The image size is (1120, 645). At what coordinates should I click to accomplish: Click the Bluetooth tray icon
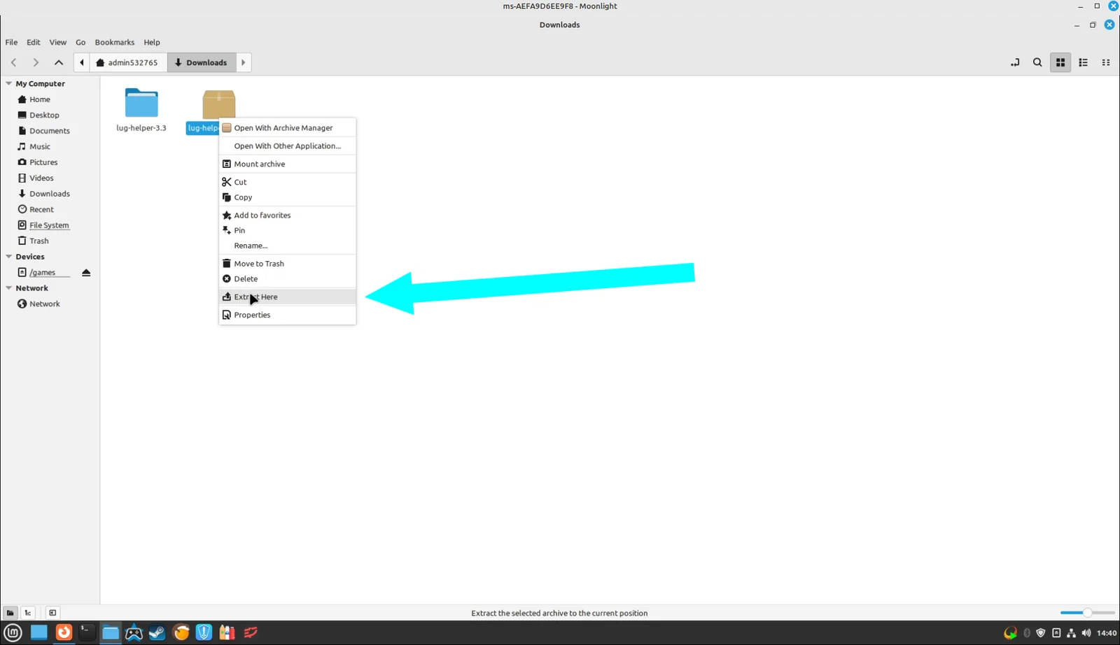tap(1027, 633)
